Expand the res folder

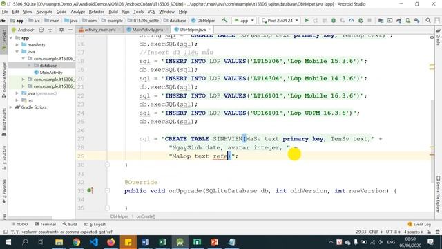pyautogui.click(x=17, y=100)
